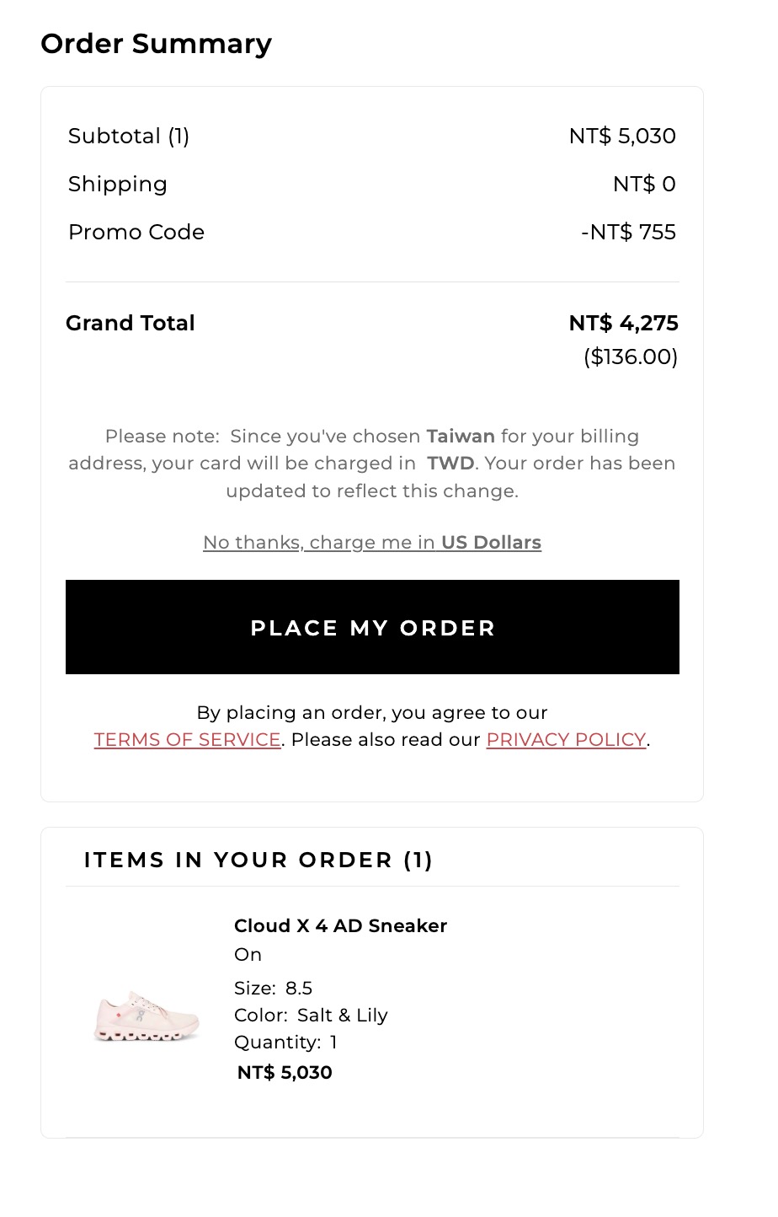The height and width of the screenshot is (1217, 778).
Task: Click the PLACE MY ORDER button
Action: tap(372, 627)
